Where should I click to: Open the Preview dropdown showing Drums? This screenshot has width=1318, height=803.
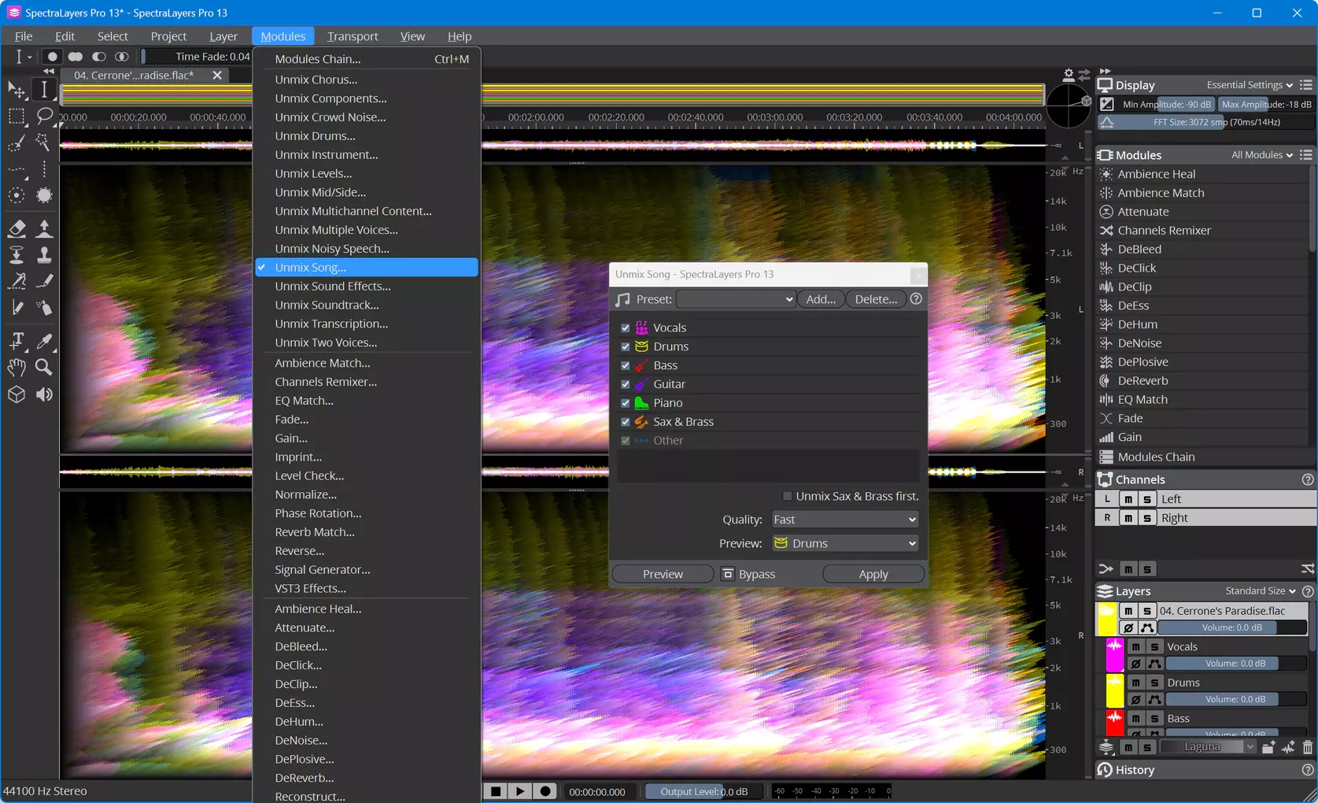click(844, 543)
